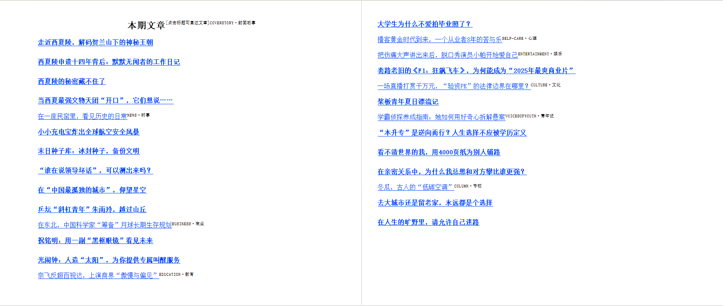Go to 桨板青年夏日漂流记 article
This screenshot has height=306, width=723.
click(x=408, y=102)
